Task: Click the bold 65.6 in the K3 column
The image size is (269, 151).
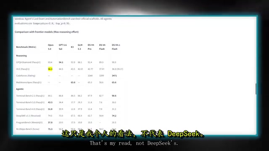Action: click(73, 82)
